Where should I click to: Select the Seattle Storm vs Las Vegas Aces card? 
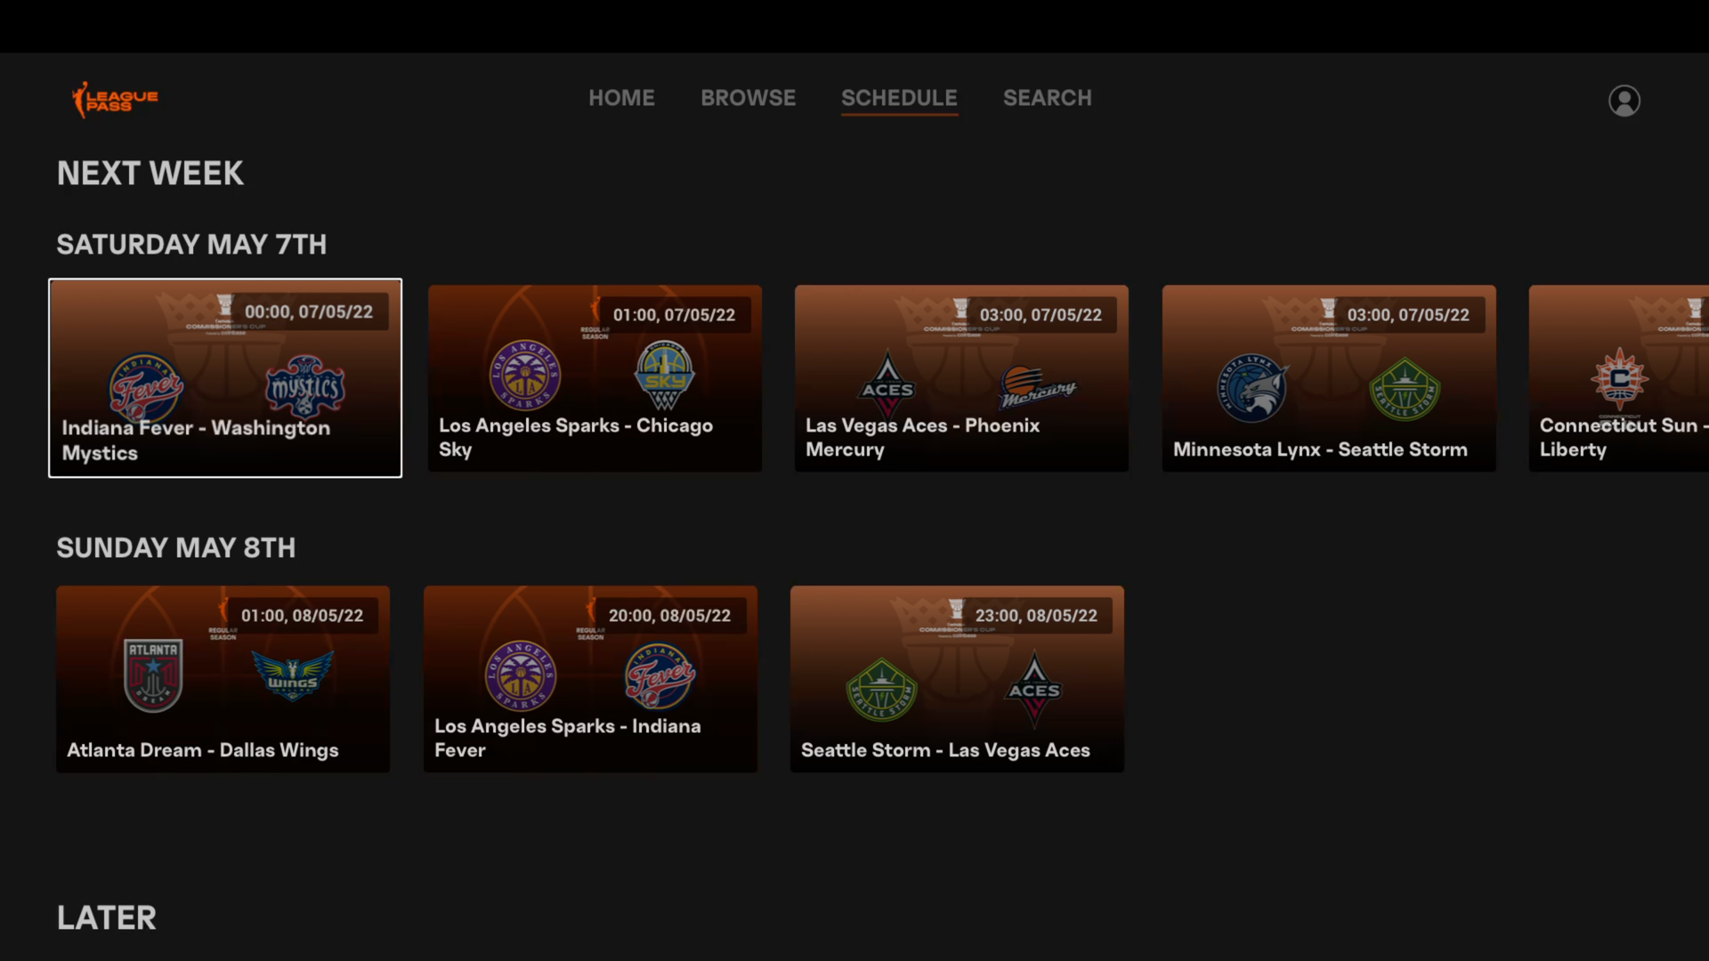[x=956, y=679]
